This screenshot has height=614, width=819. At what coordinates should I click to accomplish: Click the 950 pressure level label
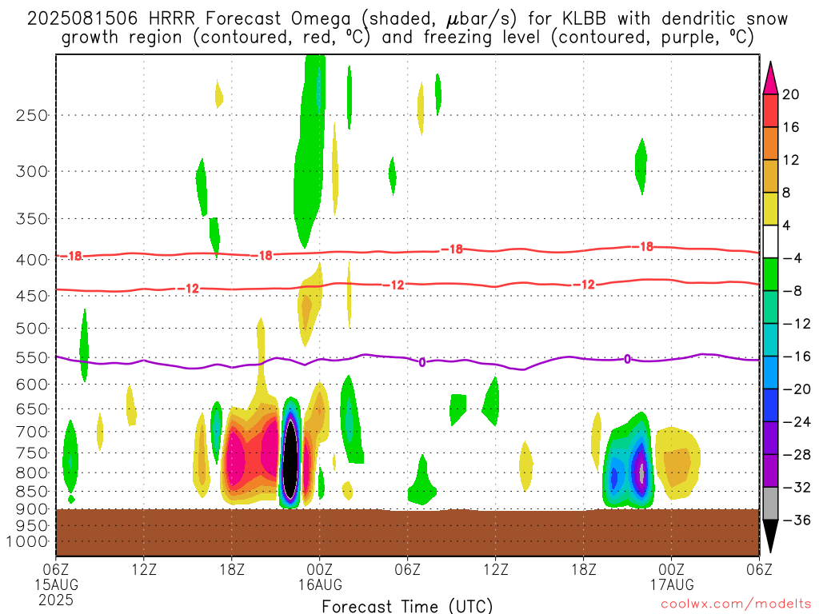32,526
